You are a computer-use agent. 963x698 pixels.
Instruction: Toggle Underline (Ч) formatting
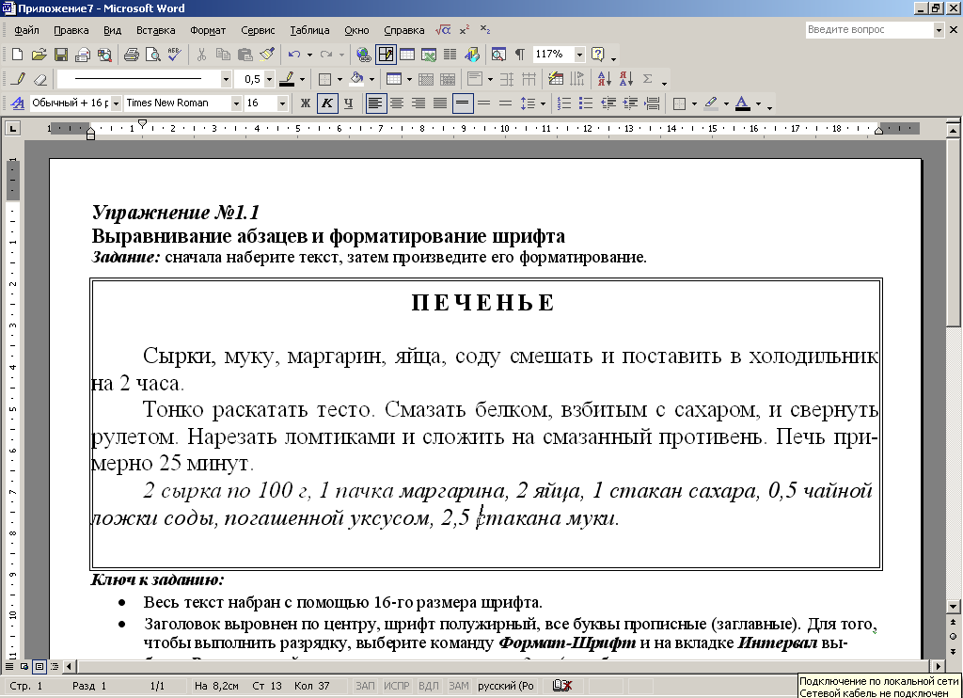pos(348,103)
